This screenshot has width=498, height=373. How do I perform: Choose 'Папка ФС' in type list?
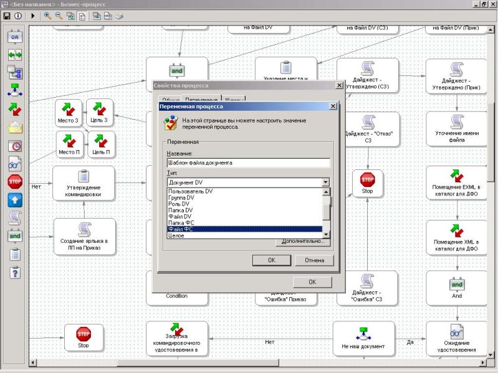point(244,223)
